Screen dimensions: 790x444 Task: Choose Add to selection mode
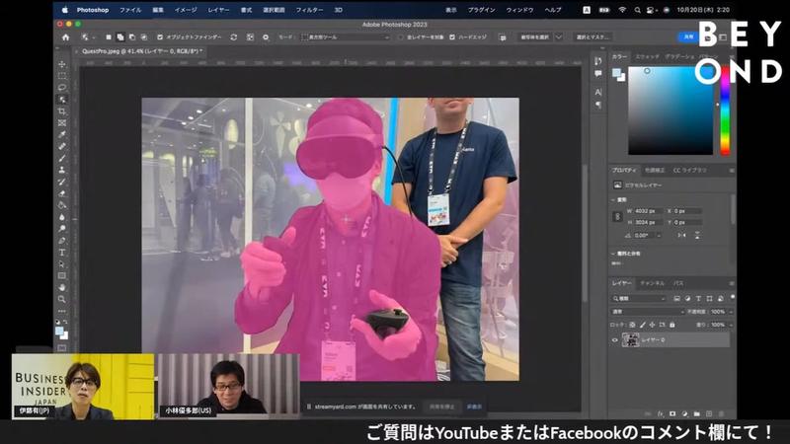point(119,37)
